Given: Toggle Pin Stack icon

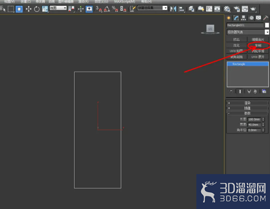Looking at the screenshot, I should (x=231, y=91).
